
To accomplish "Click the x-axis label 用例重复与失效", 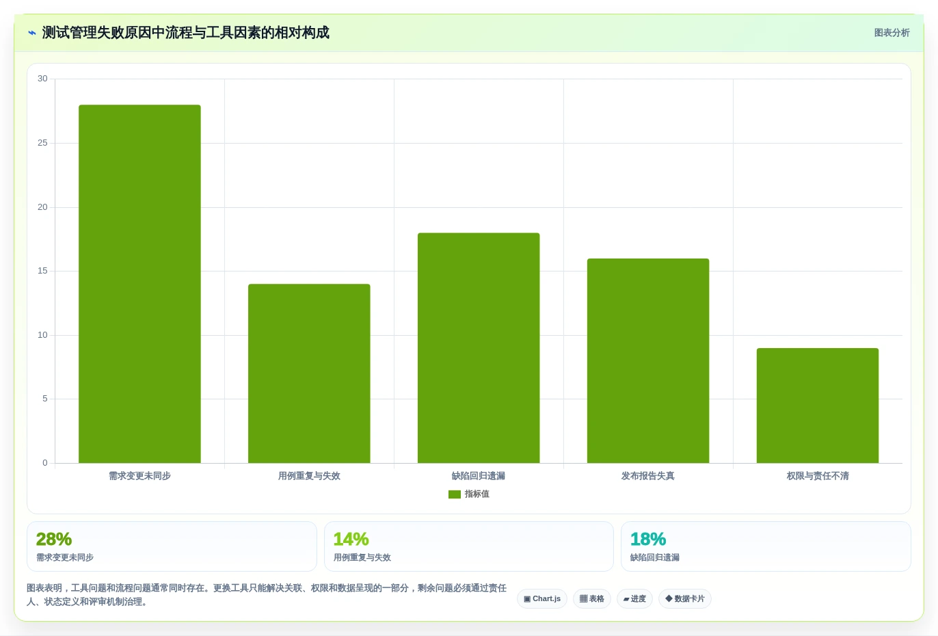I will tap(309, 476).
